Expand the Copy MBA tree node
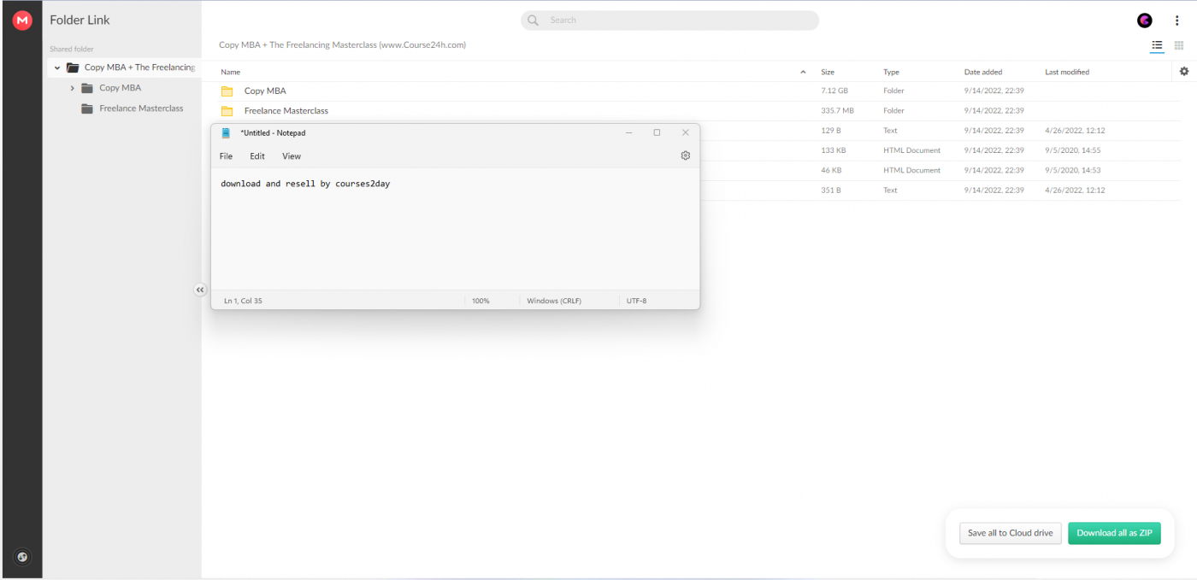 point(72,88)
